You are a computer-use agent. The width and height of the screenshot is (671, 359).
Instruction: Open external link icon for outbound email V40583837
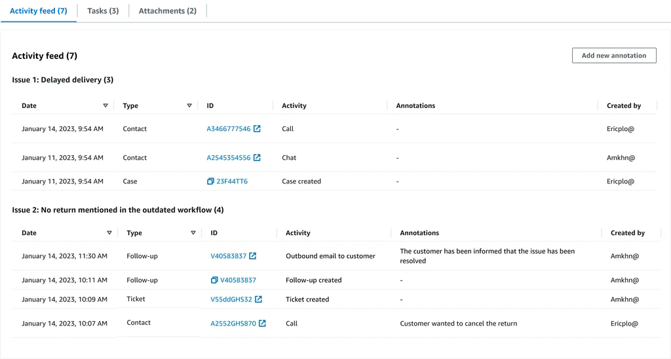point(253,256)
